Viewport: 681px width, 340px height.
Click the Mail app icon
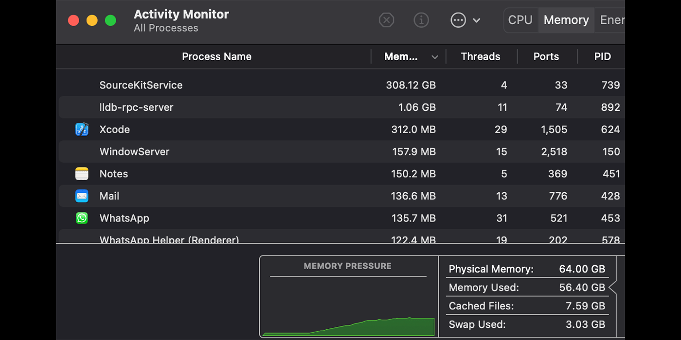tap(82, 196)
